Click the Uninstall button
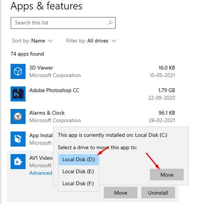The height and width of the screenshot is (204, 219). (158, 193)
